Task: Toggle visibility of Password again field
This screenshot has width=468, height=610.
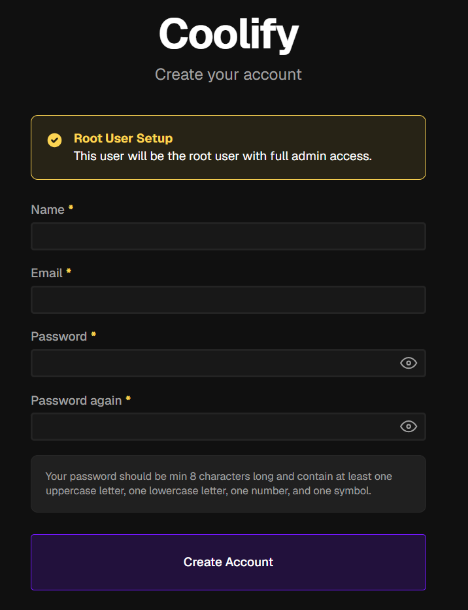Action: coord(409,426)
